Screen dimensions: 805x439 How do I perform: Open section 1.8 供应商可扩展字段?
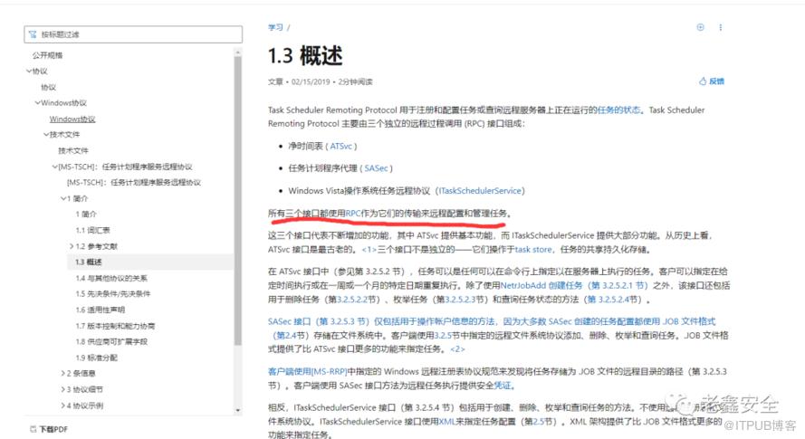pyautogui.click(x=111, y=341)
